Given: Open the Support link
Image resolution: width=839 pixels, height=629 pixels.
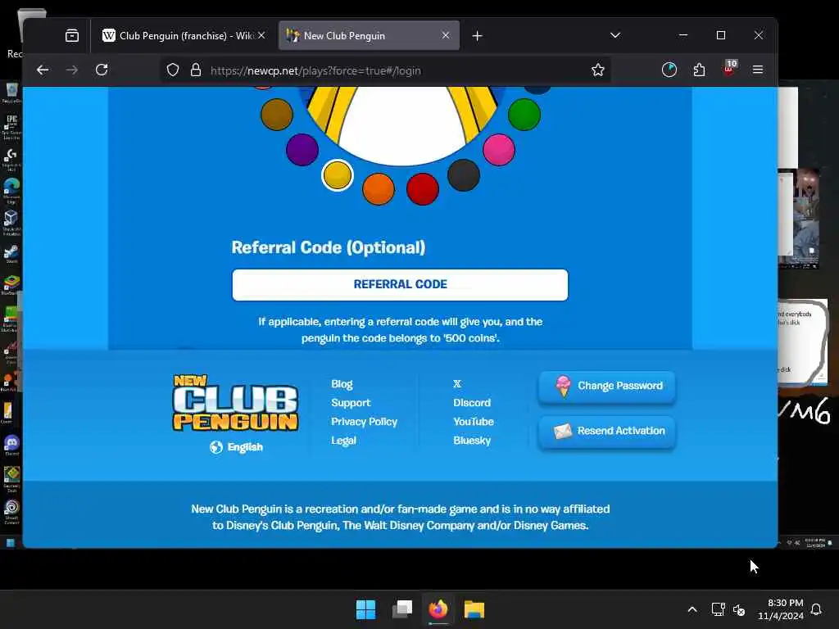Looking at the screenshot, I should 351,403.
